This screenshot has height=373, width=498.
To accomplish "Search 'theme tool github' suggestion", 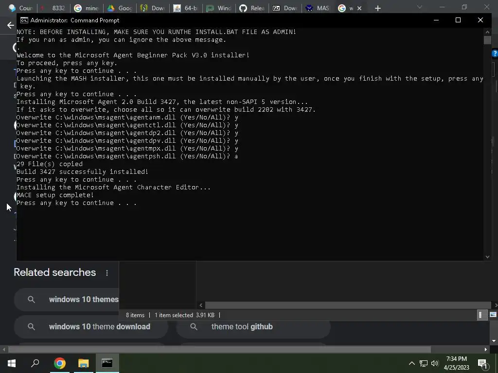I will (x=253, y=327).
